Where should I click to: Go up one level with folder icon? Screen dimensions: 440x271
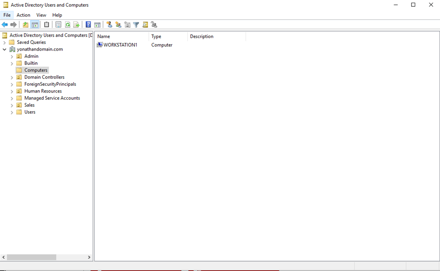tap(26, 25)
